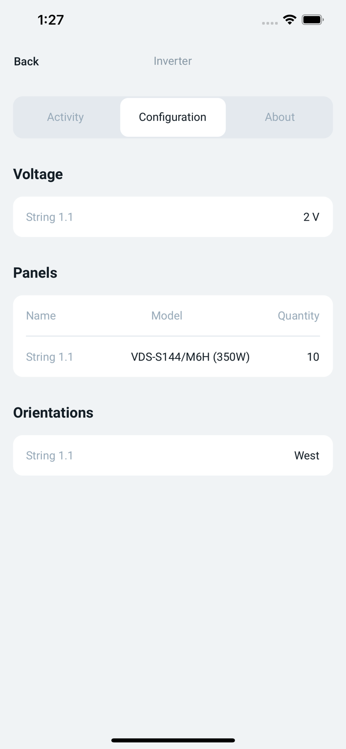Click the Name column header
The width and height of the screenshot is (346, 749).
41,316
